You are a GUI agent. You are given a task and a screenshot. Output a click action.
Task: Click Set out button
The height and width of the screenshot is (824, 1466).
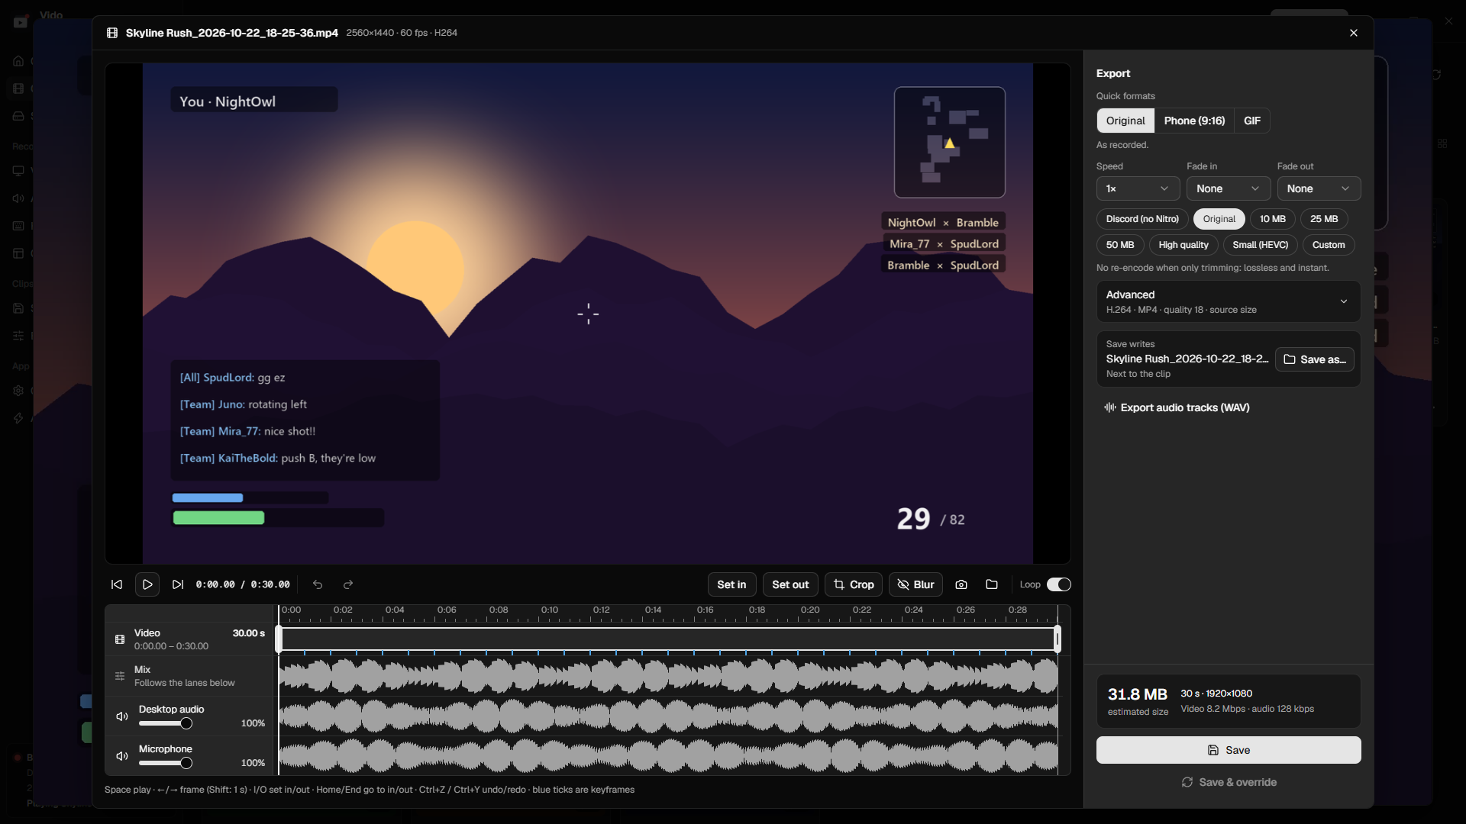[790, 584]
